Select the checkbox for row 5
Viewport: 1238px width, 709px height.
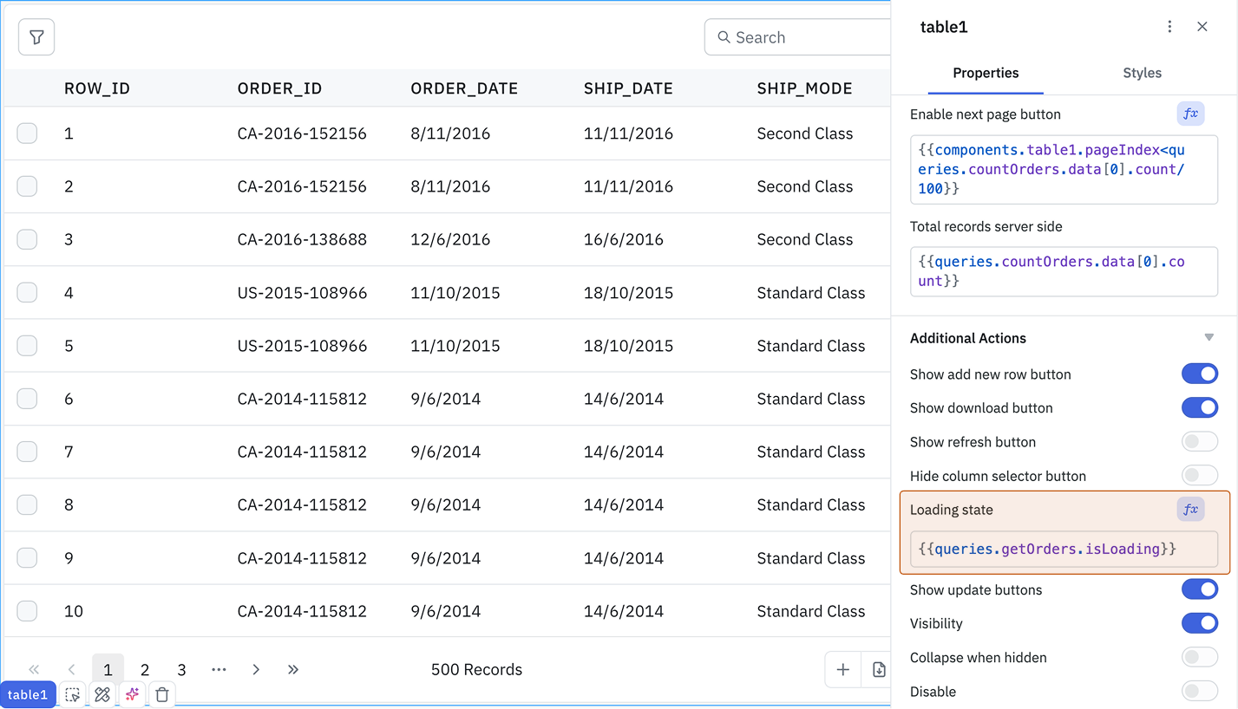(x=27, y=346)
